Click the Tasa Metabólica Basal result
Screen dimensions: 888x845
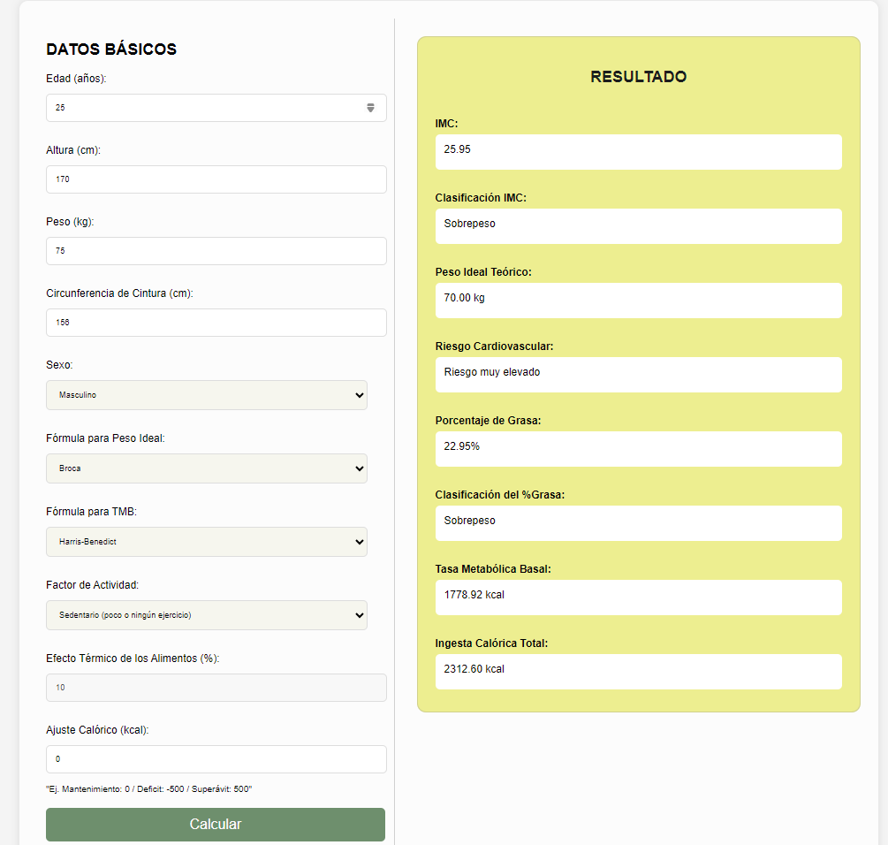[638, 597]
